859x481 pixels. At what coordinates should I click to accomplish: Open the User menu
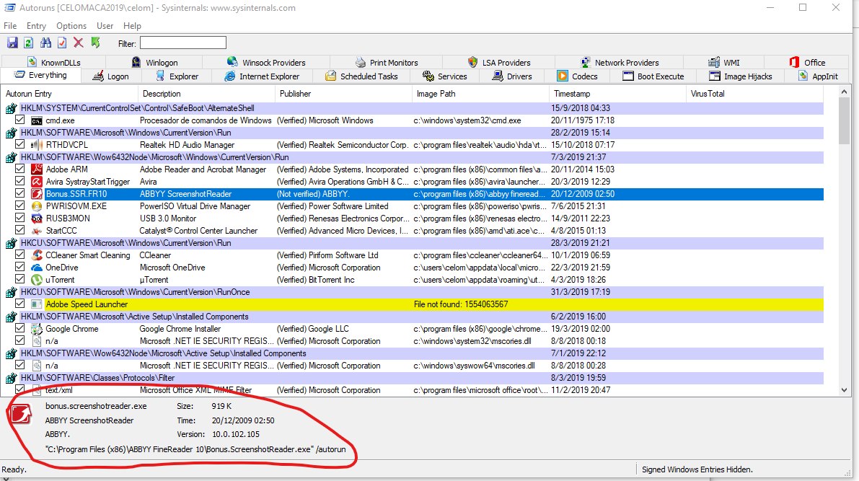[x=105, y=26]
